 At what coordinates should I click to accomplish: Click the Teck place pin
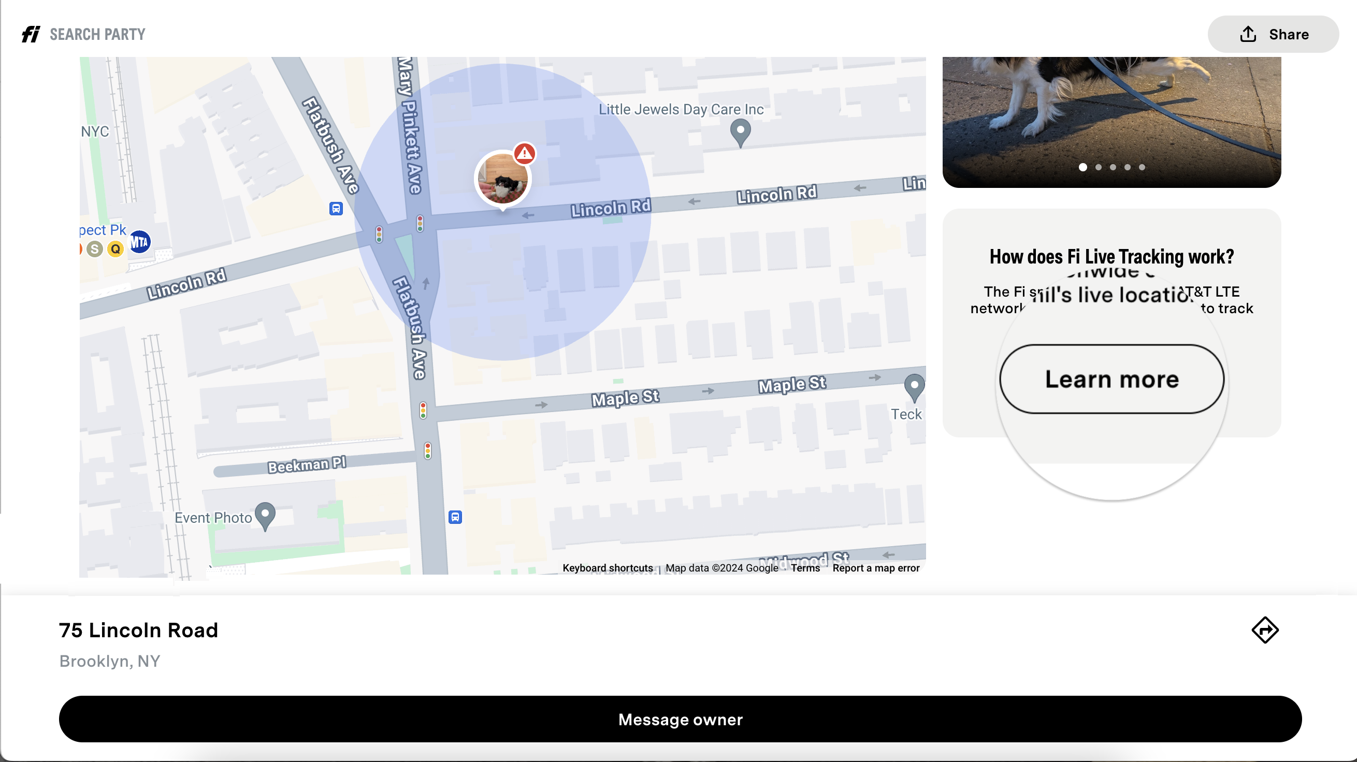[x=914, y=388]
